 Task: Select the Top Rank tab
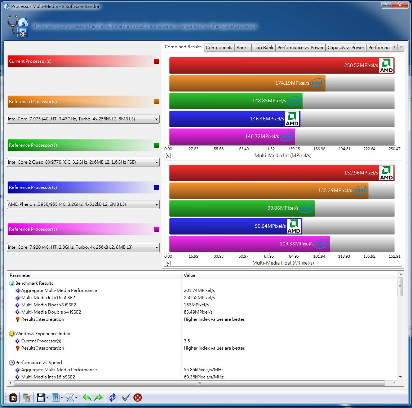[263, 48]
